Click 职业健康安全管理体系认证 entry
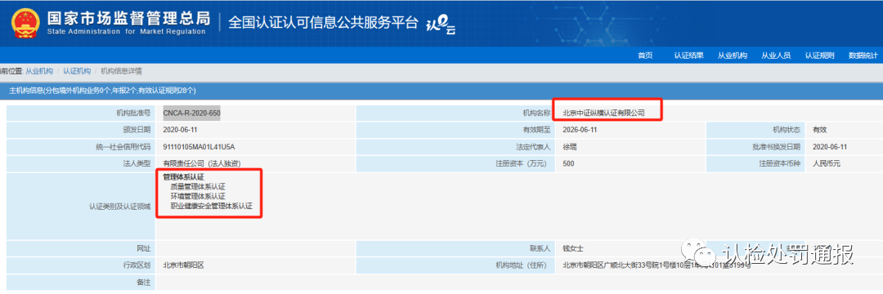 211,207
